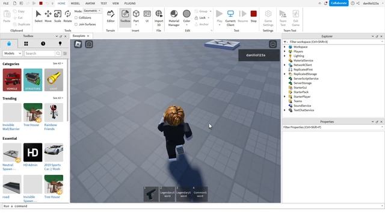The height and width of the screenshot is (217, 385).
Task: Switch to the VIEW ribbon tab
Action: tap(115, 4)
